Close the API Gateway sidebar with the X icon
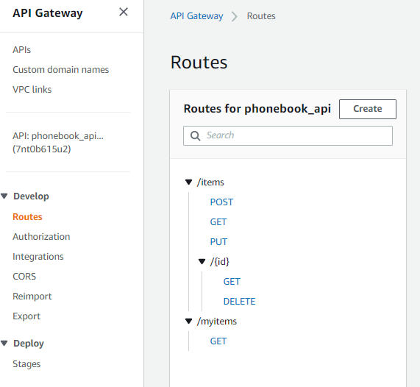The height and width of the screenshot is (387, 420). pos(124,12)
